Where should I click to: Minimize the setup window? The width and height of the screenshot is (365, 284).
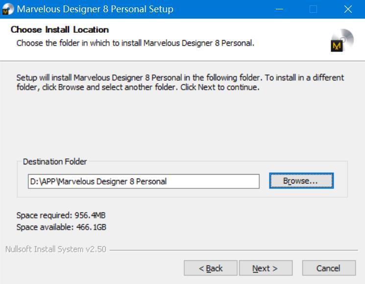pos(279,9)
